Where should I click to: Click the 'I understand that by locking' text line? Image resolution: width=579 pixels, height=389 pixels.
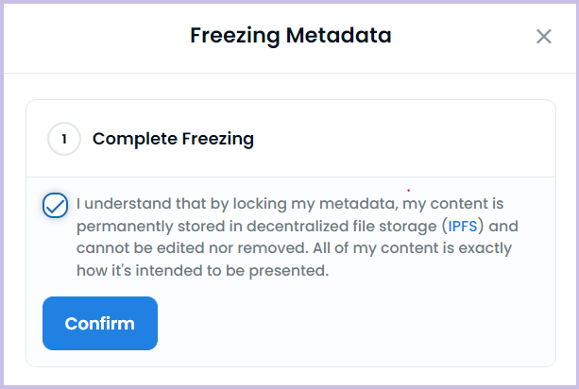point(290,204)
